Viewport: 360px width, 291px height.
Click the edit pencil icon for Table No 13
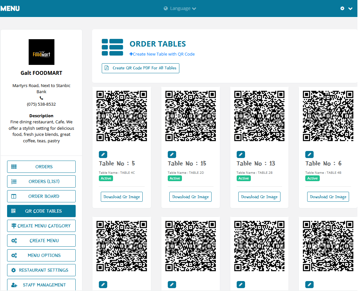[241, 154]
